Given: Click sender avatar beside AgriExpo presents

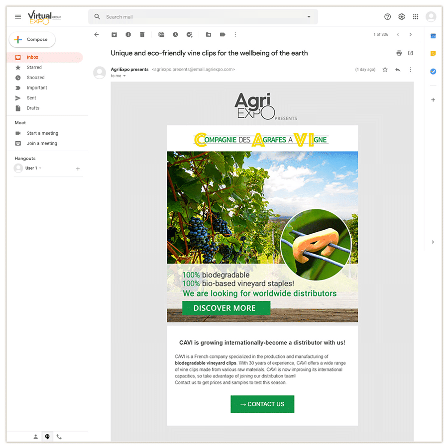Looking at the screenshot, I should pos(100,73).
